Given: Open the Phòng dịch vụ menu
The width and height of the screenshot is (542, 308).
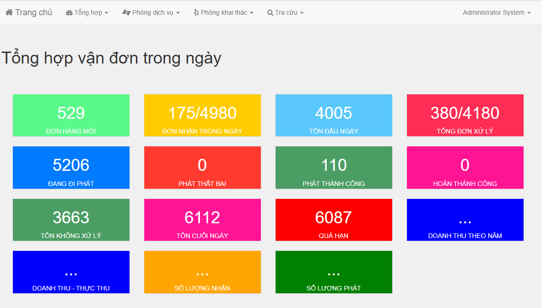Looking at the screenshot, I should (x=151, y=12).
